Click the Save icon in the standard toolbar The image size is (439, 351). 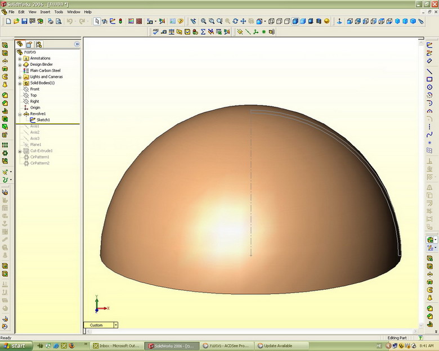tap(24, 21)
